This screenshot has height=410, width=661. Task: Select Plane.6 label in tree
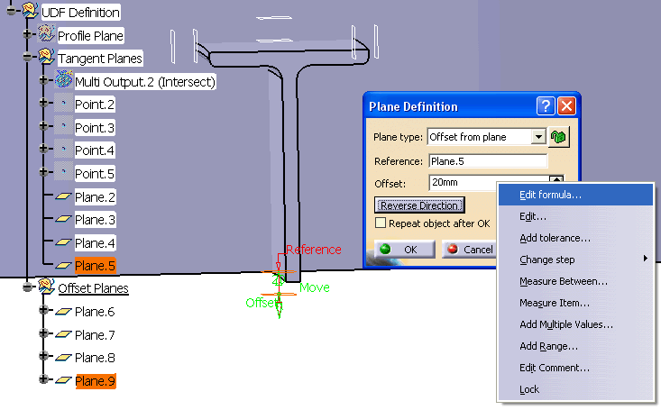[95, 312]
